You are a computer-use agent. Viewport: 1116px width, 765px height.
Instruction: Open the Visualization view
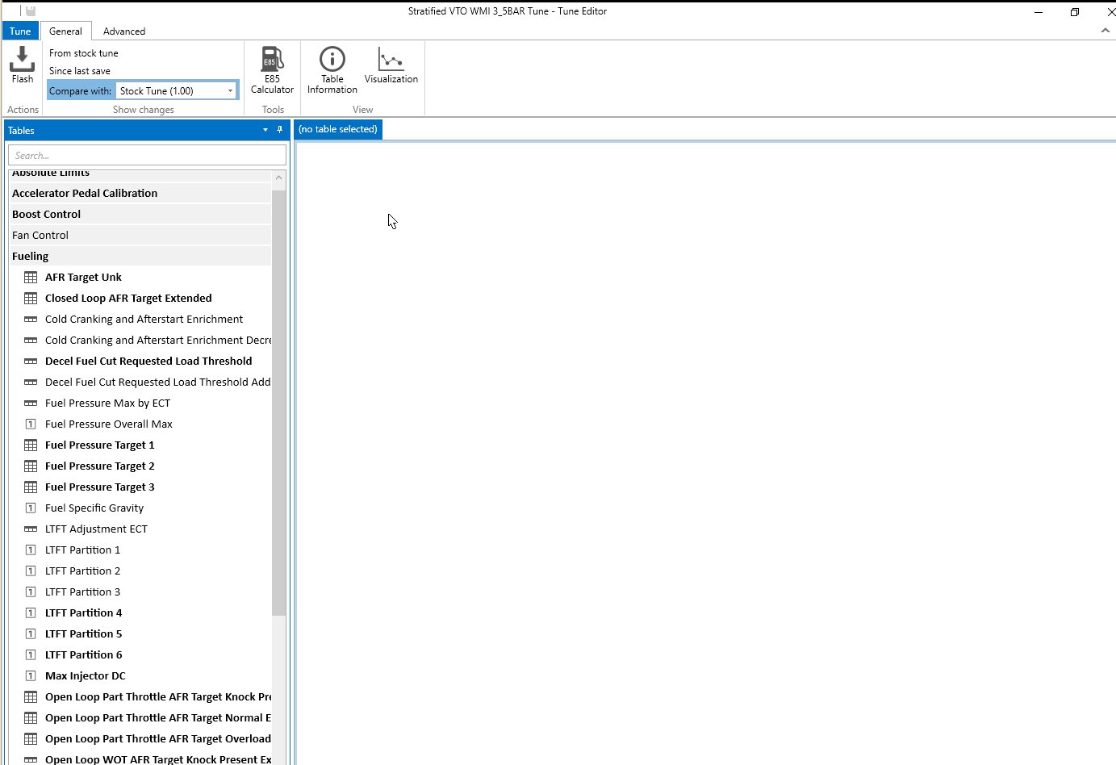click(391, 65)
